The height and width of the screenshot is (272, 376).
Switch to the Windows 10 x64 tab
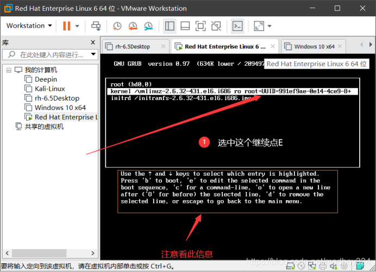[314, 47]
